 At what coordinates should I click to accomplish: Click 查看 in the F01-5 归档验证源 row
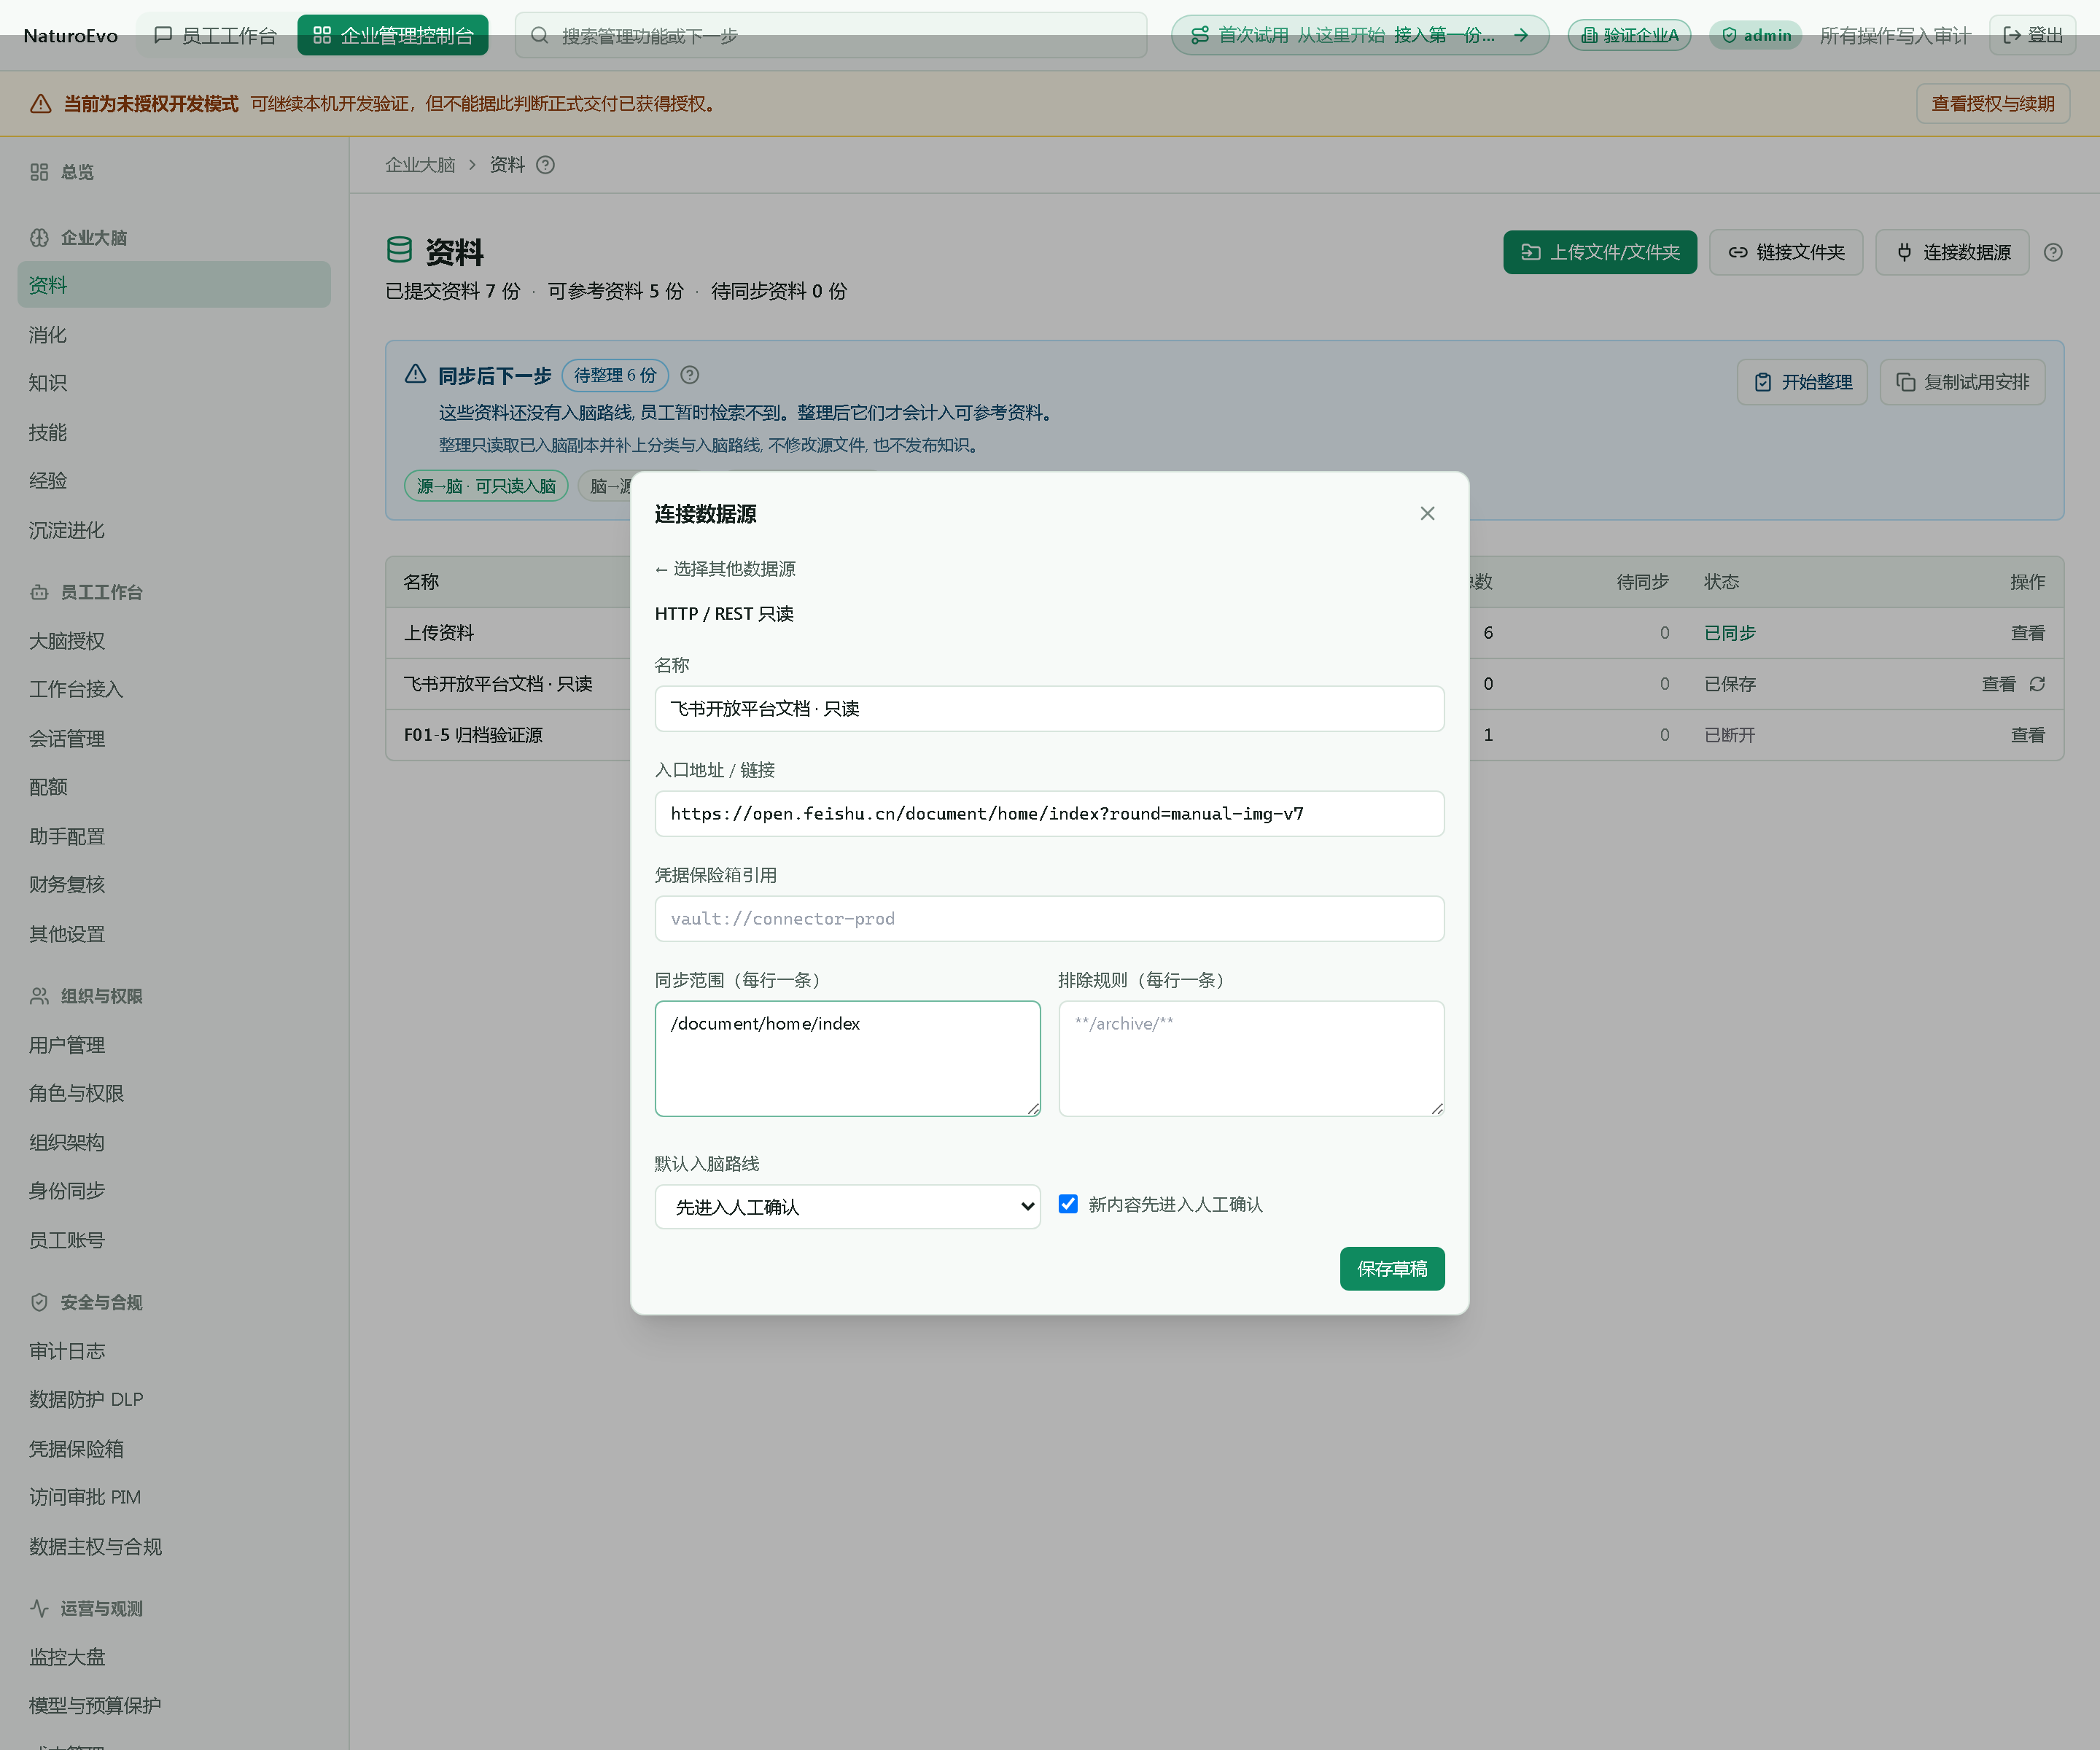point(2027,735)
